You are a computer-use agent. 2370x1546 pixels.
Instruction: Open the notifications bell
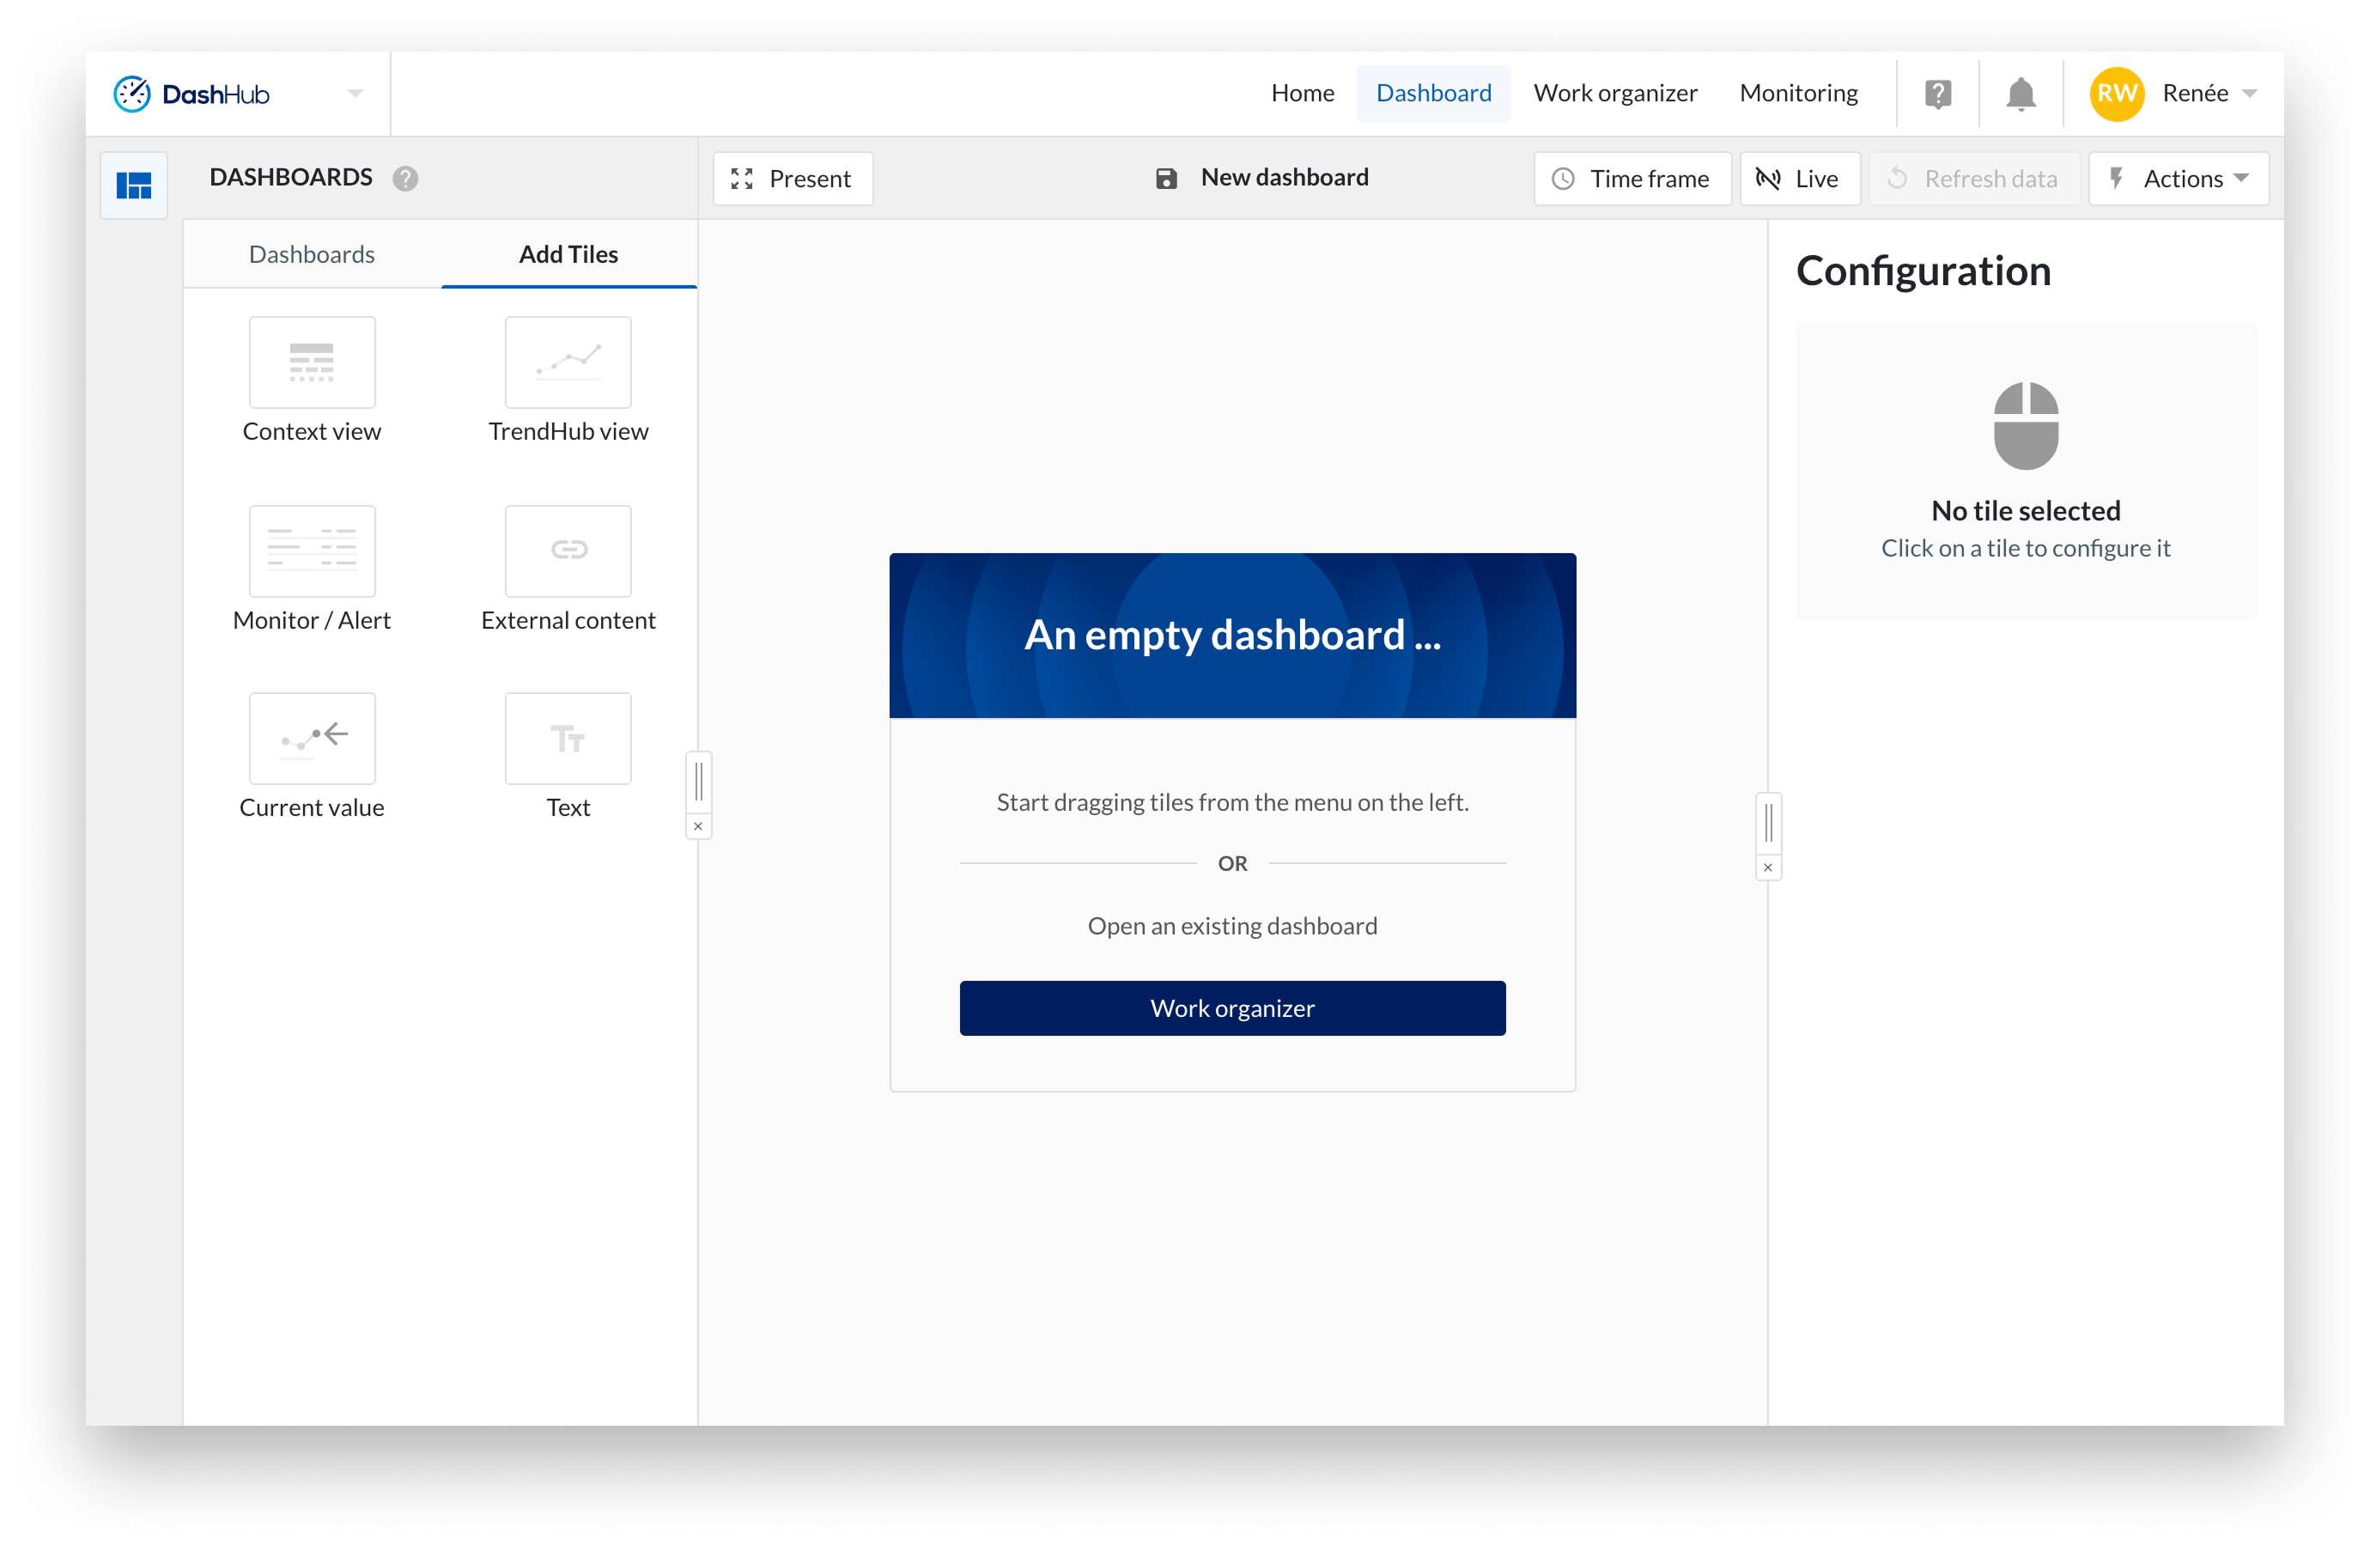(2021, 94)
